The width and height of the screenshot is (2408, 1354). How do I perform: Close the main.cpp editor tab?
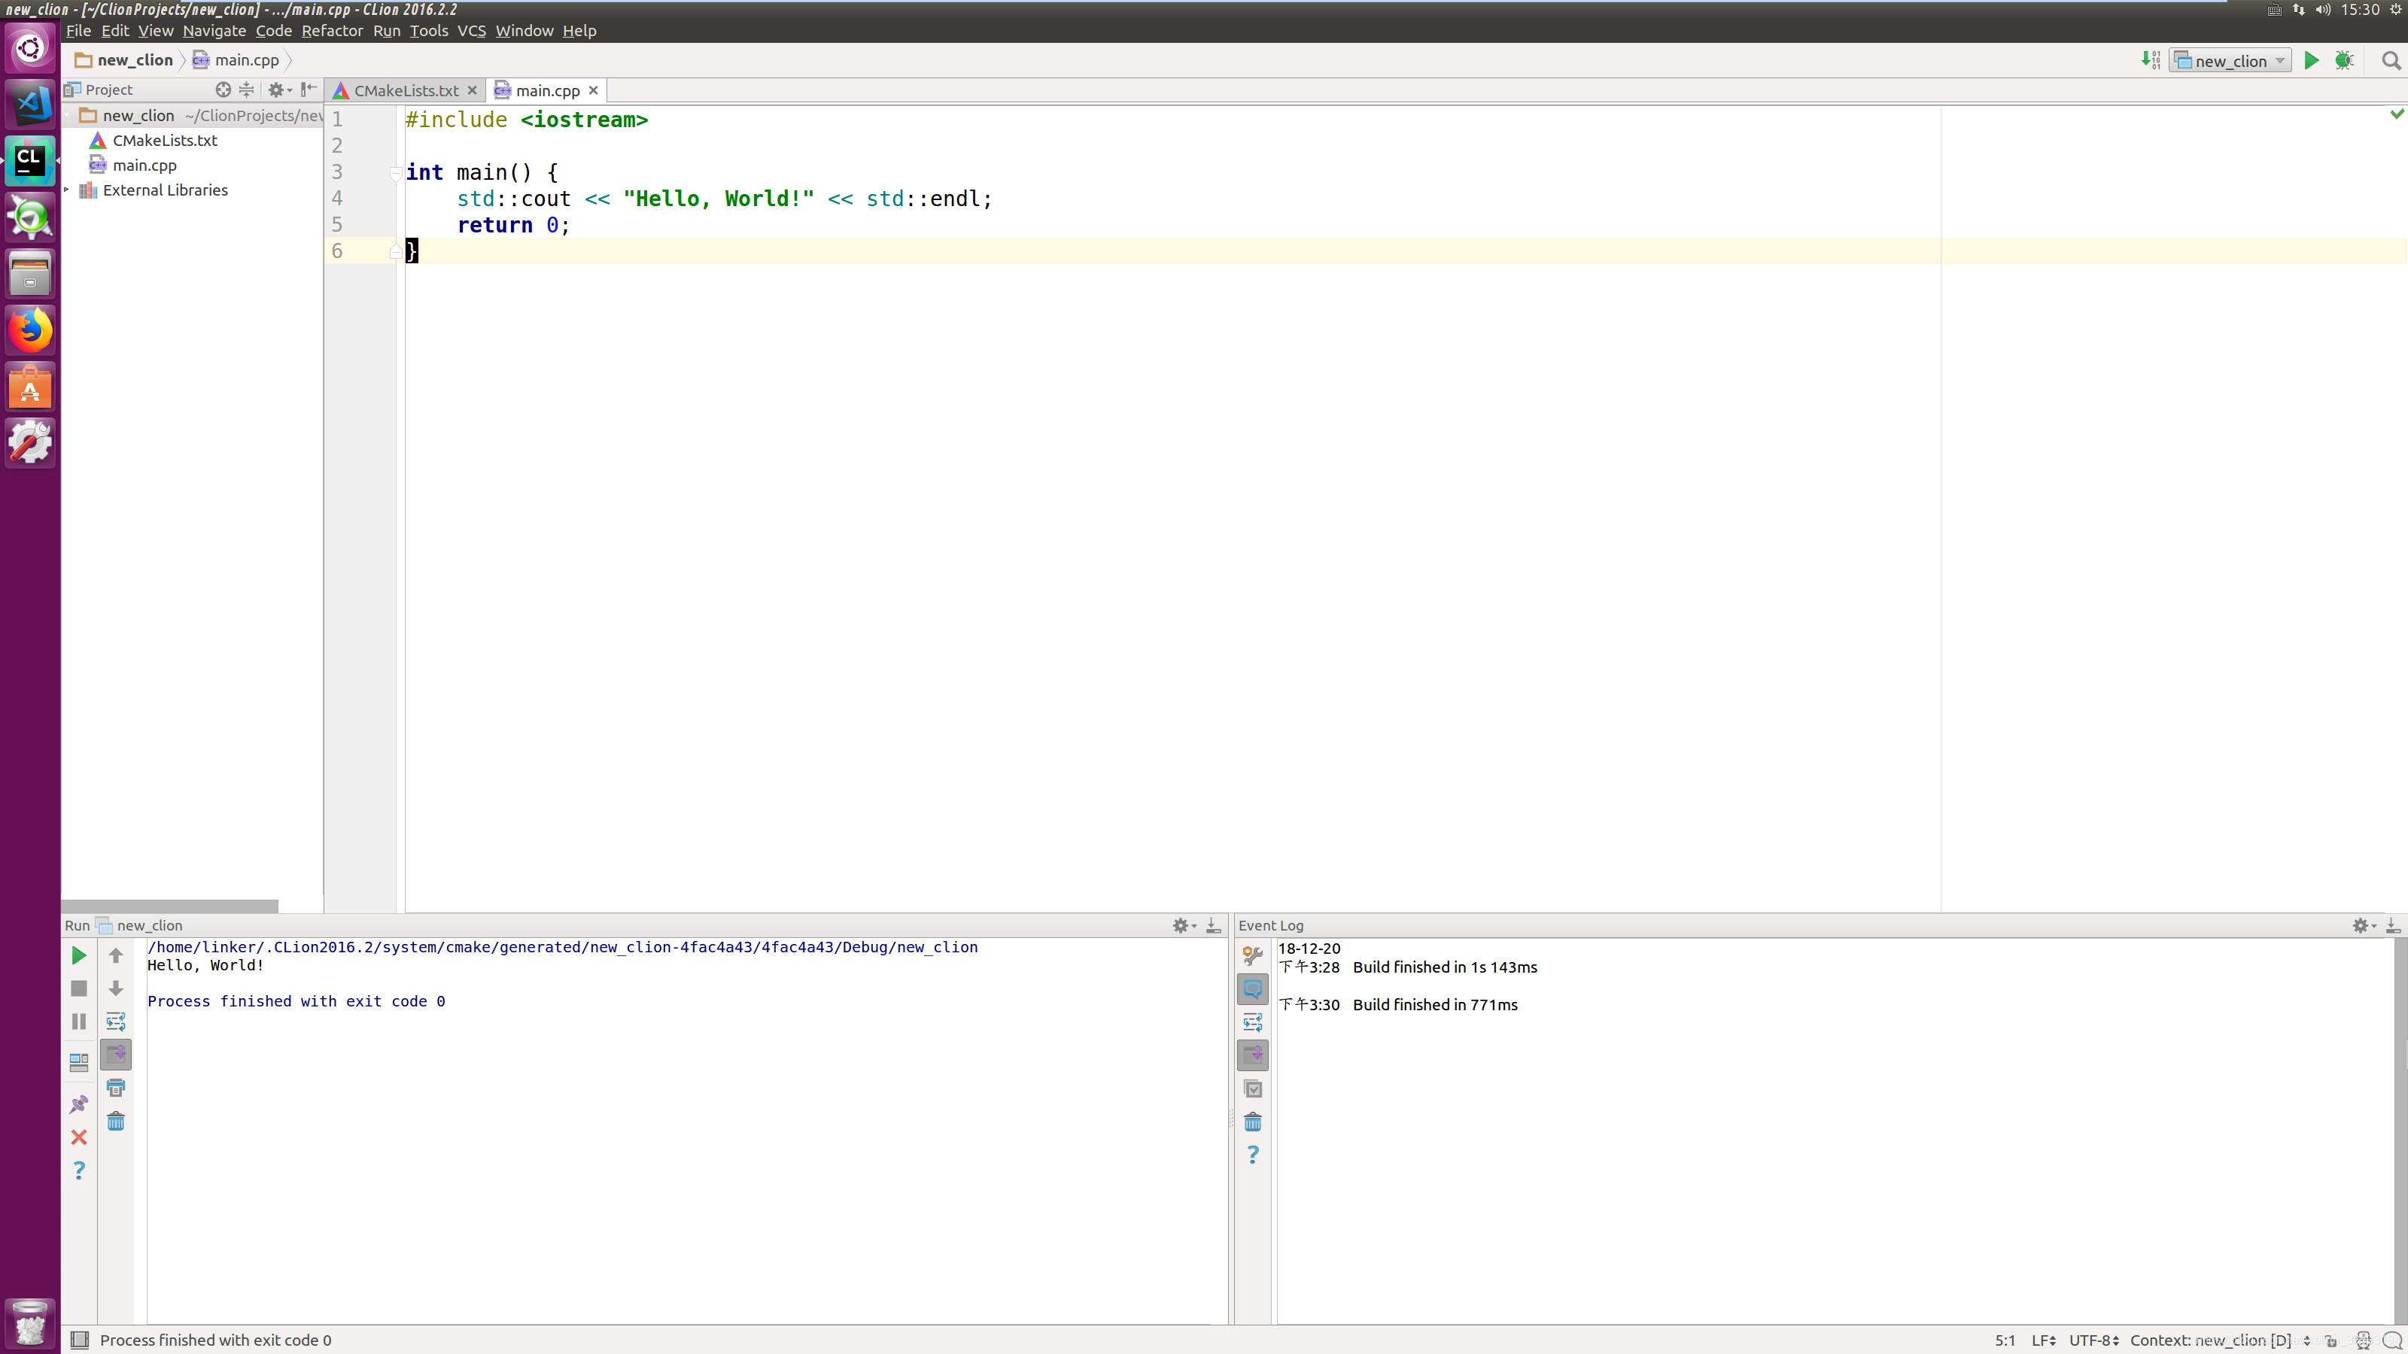pyautogui.click(x=593, y=90)
